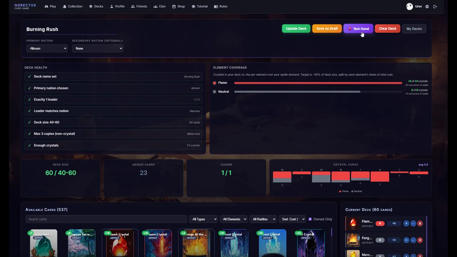
Task: Open the settings gear icon
Action: pos(427,6)
